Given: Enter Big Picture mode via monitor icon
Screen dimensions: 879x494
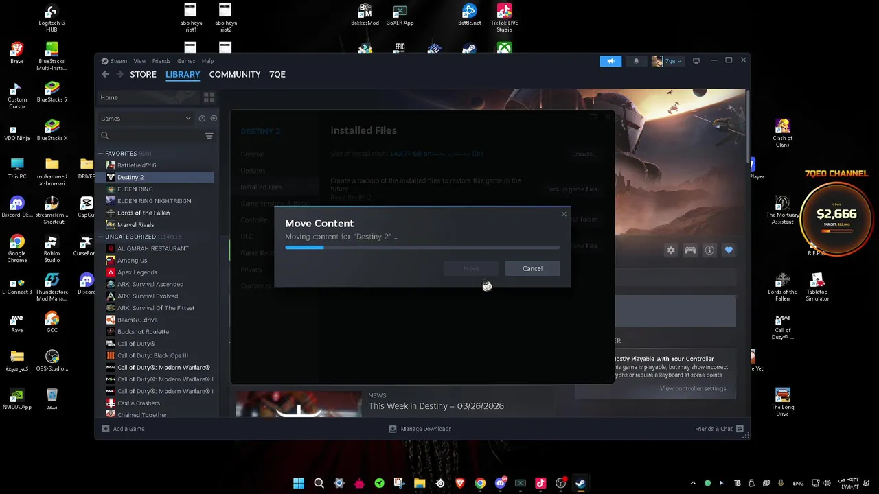Looking at the screenshot, I should pos(696,61).
